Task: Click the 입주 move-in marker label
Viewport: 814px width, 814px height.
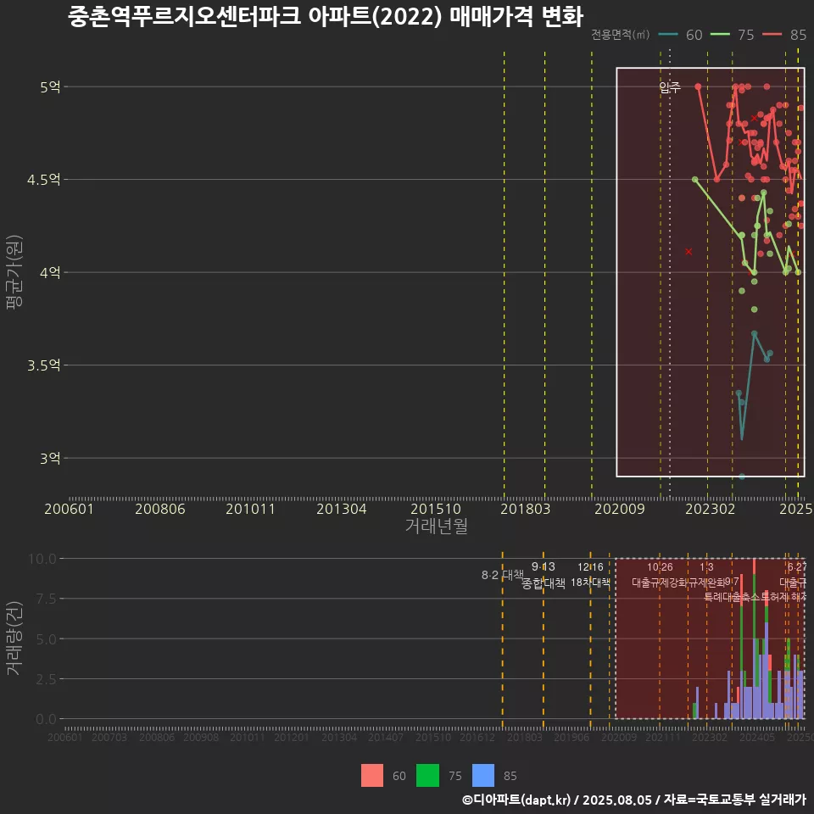Action: click(x=670, y=87)
